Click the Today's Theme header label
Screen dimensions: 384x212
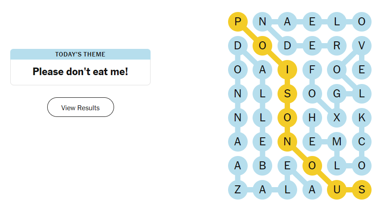coord(80,54)
